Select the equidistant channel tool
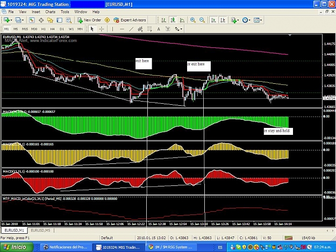The width and height of the screenshot is (336, 252). coord(140,29)
